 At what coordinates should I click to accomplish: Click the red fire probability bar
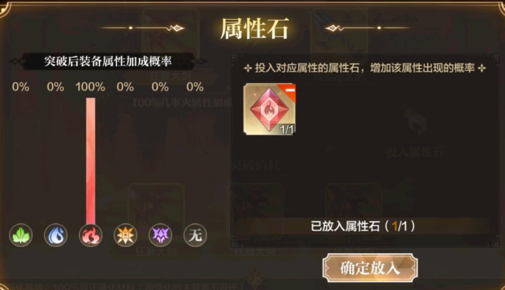[91, 161]
